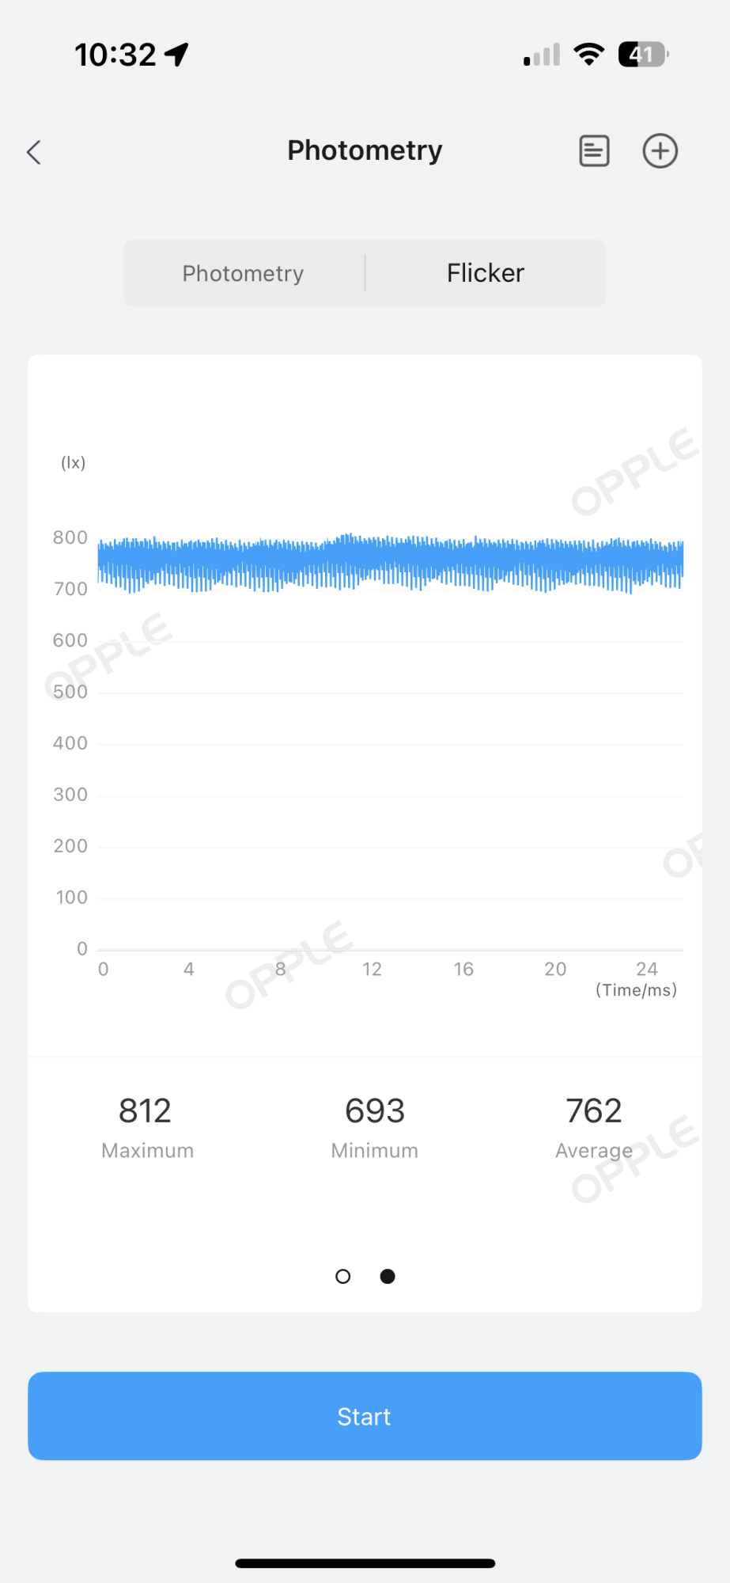730x1583 pixels.
Task: Tap the 10:32 clock in status bar
Action: click(115, 55)
